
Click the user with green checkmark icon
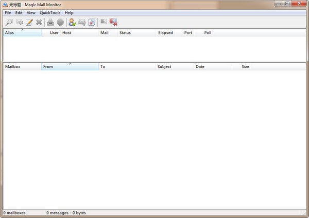point(72,22)
